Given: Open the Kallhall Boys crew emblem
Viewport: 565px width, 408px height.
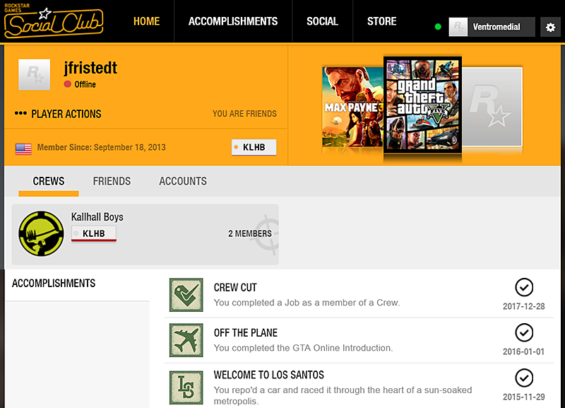Looking at the screenshot, I should (41, 234).
